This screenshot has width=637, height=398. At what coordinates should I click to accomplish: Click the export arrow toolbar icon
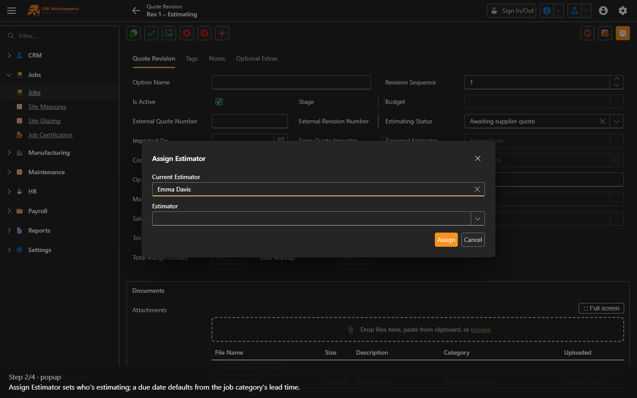(x=169, y=33)
